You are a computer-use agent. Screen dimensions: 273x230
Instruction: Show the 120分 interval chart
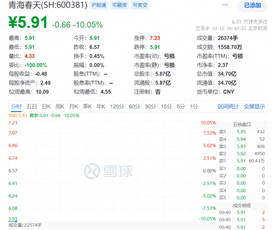117,107
